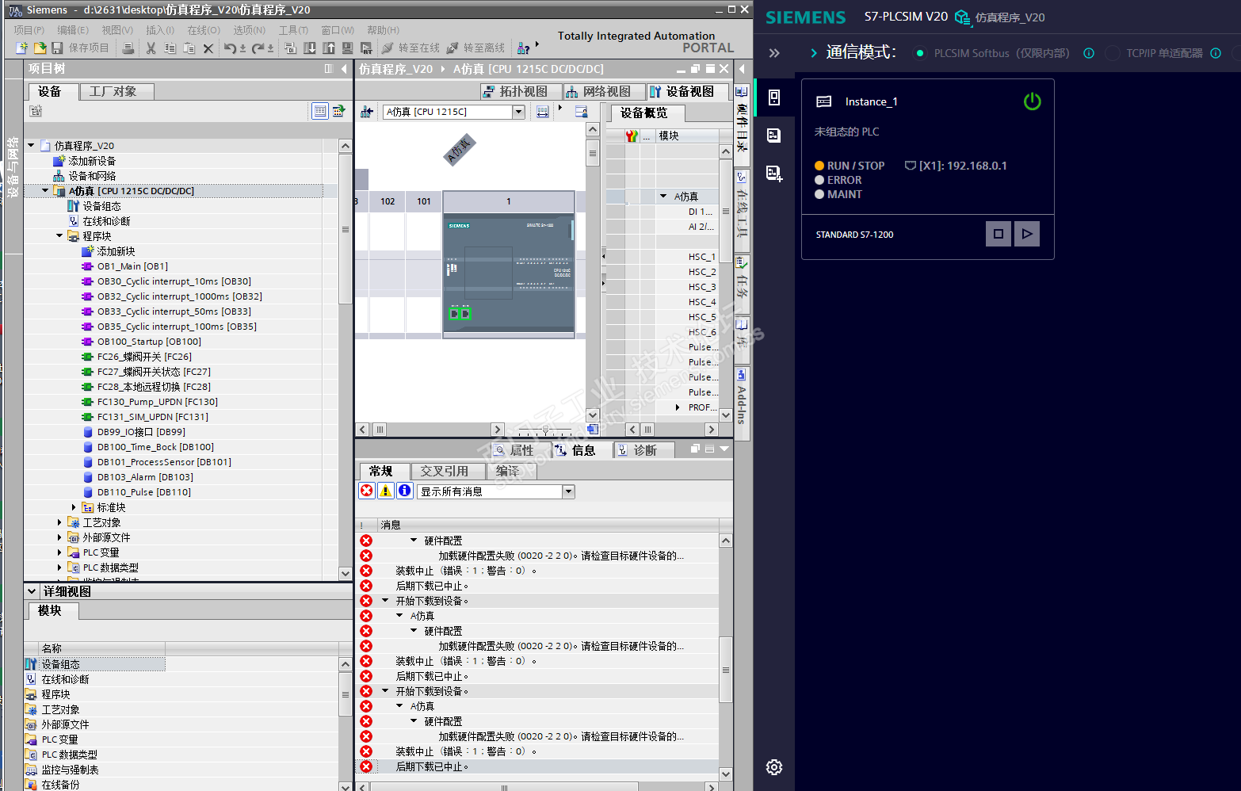
Task: Click the Compile toolbar icon
Action: (290, 48)
